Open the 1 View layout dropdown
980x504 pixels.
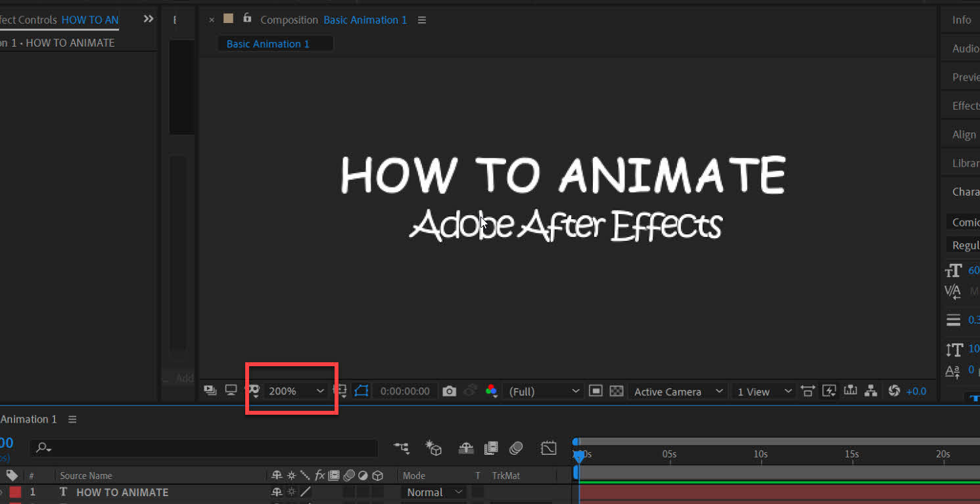point(764,391)
